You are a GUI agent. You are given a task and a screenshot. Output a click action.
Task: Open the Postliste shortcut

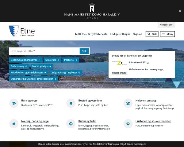71,60
